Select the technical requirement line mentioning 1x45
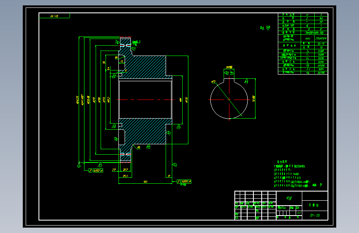The height and width of the screenshot is (233, 359). (287, 174)
